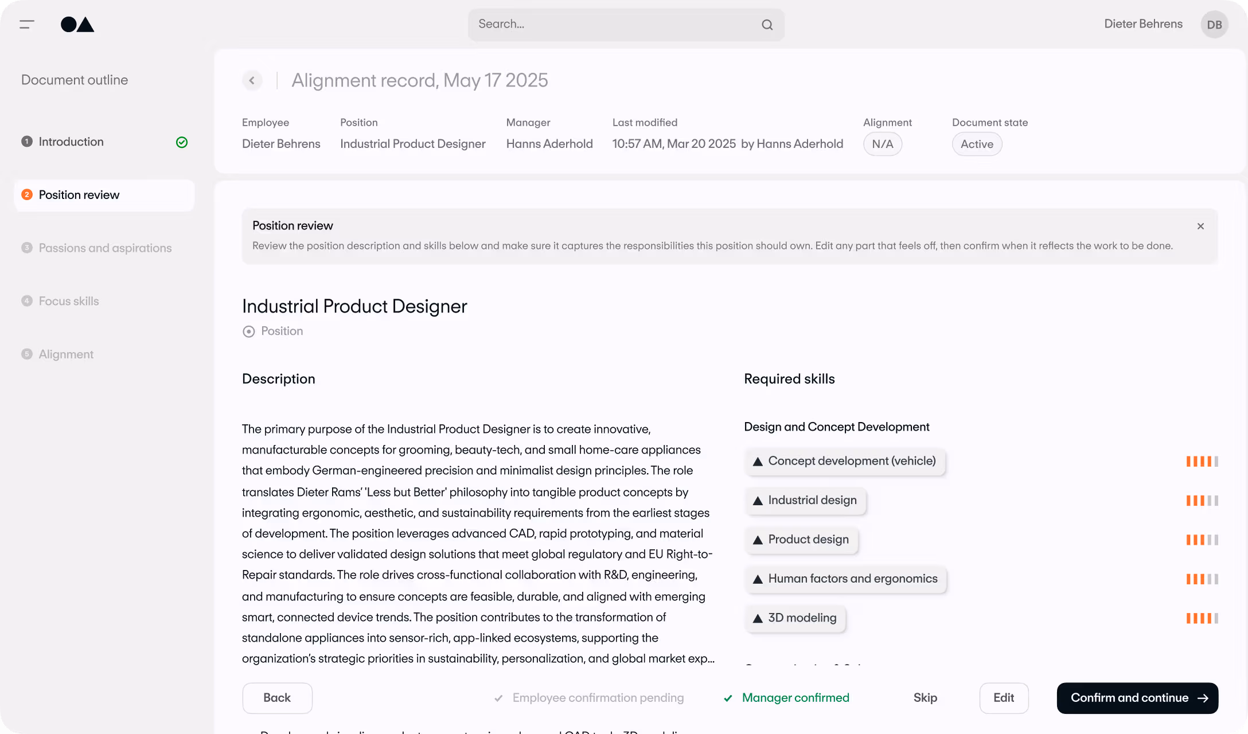Click the Back button
The image size is (1248, 734).
point(277,698)
